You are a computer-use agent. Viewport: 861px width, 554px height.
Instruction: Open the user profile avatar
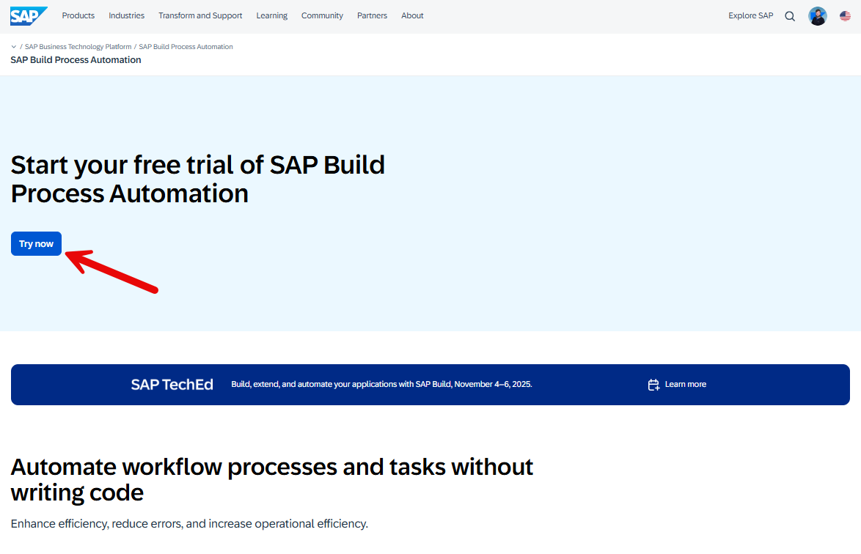tap(817, 16)
